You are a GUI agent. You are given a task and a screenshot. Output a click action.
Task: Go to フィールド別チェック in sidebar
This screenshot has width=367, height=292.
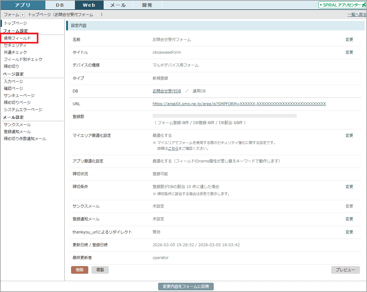tap(23, 59)
